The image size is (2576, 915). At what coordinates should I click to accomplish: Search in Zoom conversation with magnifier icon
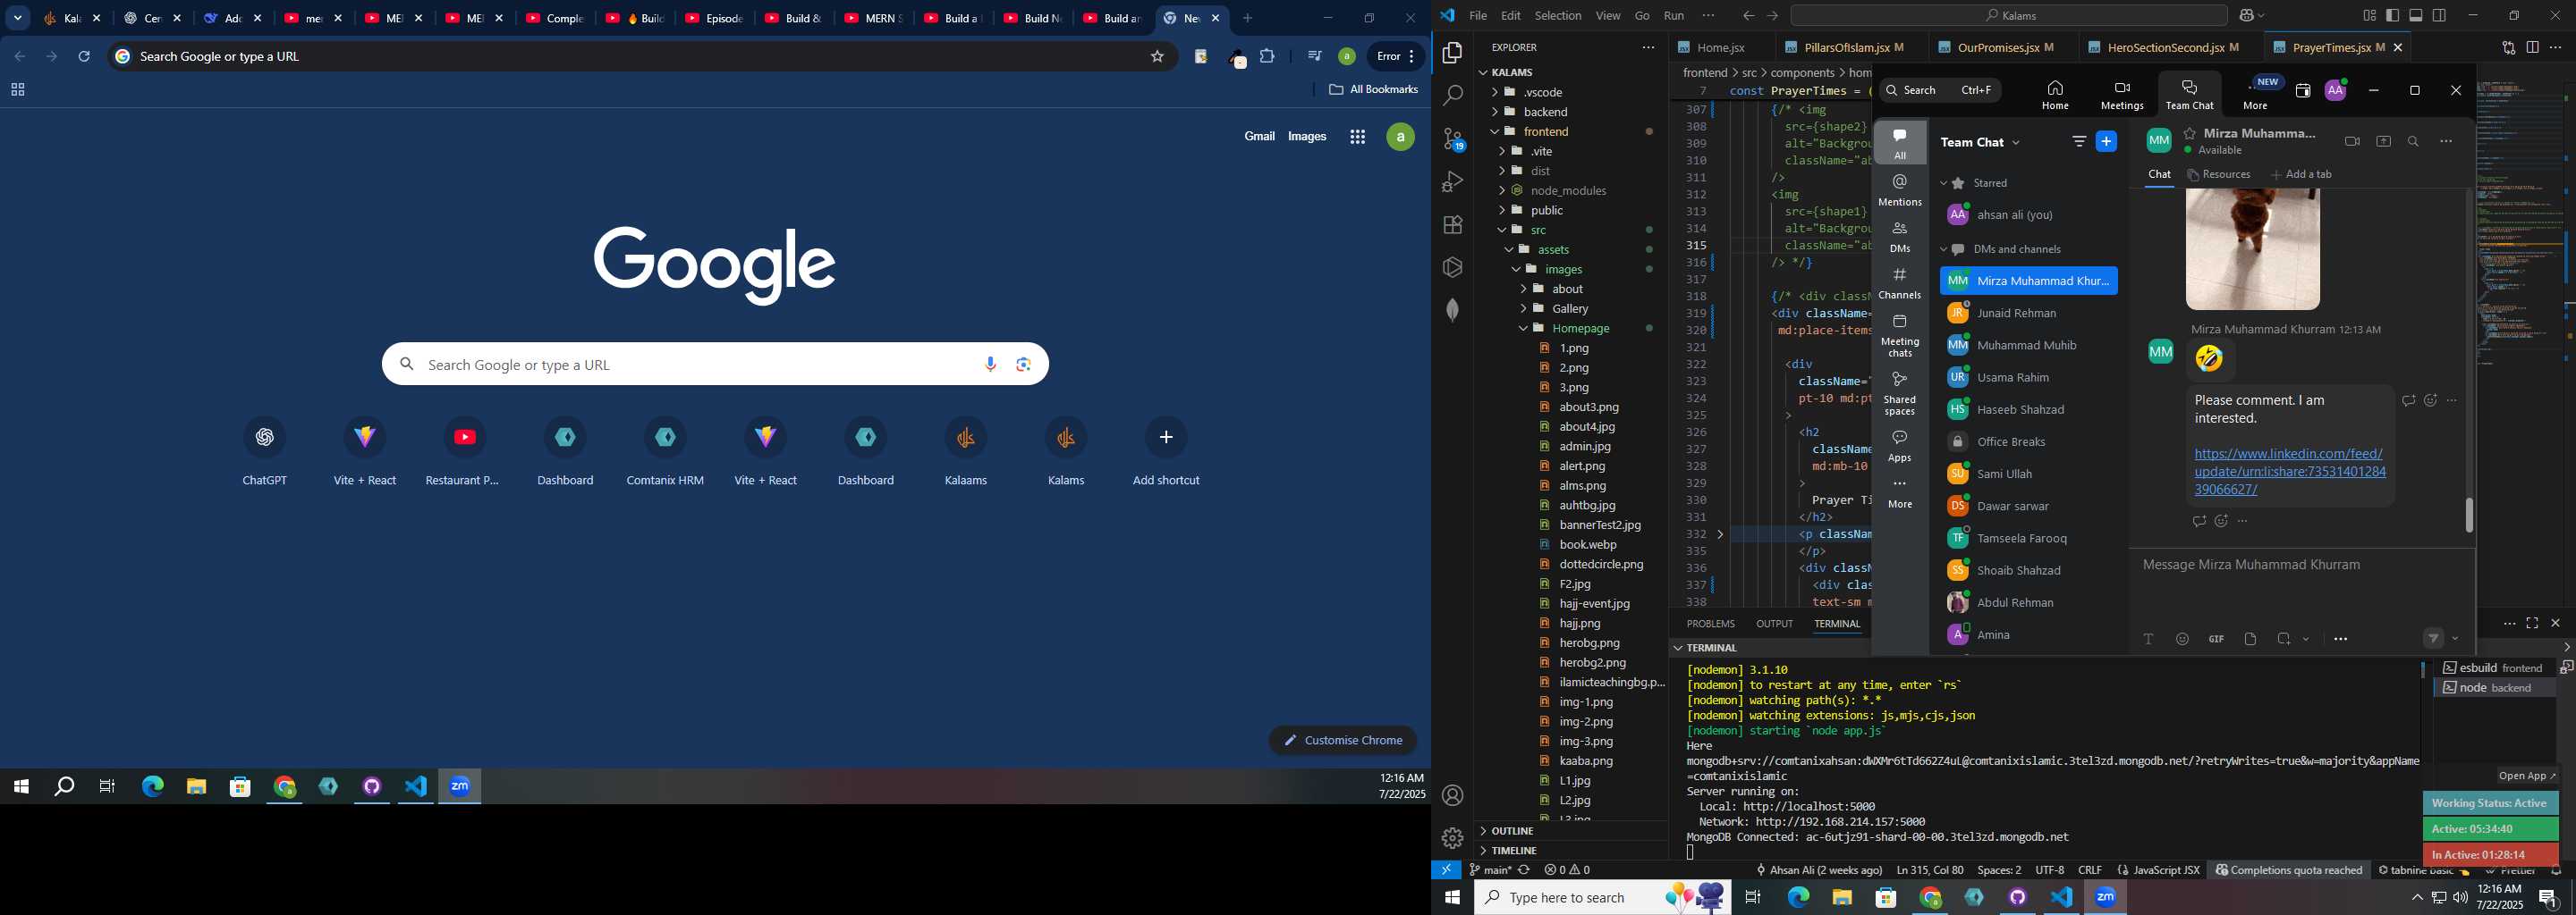click(x=2414, y=142)
